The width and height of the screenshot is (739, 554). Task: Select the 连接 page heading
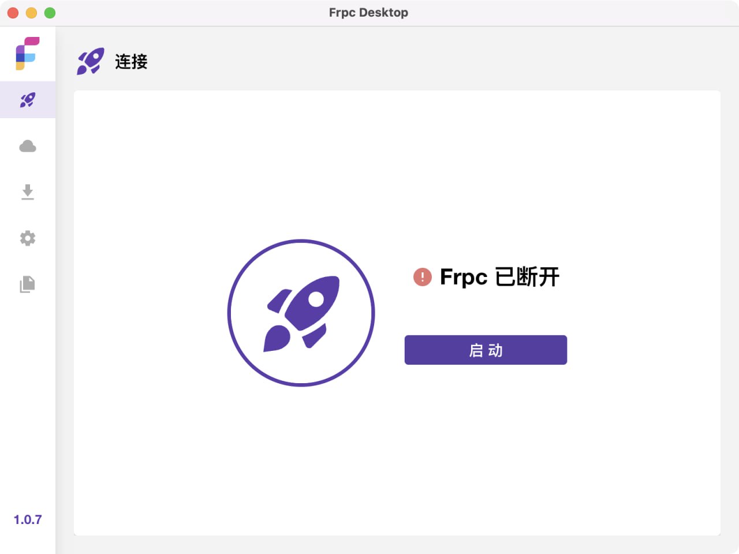pos(132,61)
